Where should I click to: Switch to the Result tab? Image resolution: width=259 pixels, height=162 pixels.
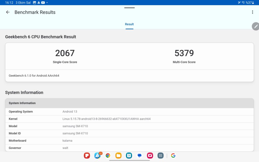[x=129, y=24]
